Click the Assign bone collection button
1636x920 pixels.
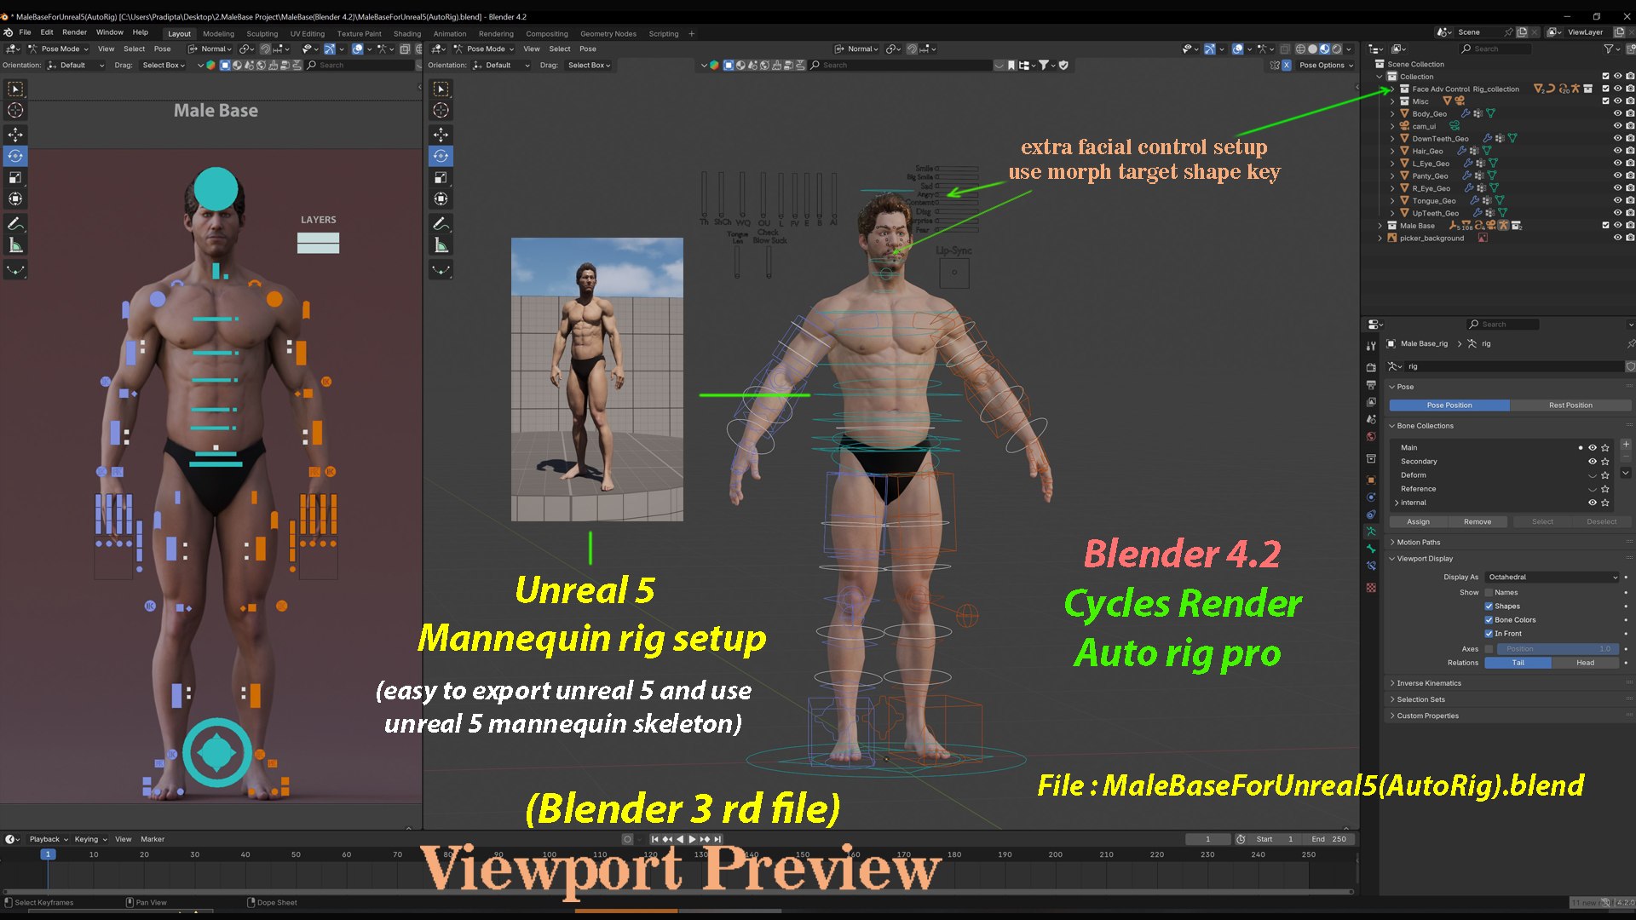click(x=1419, y=522)
